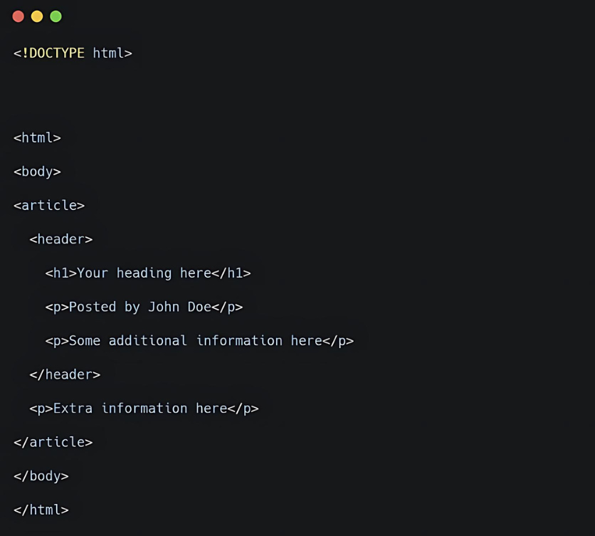Click the opening body tag
Screen dimensions: 595x536
point(37,172)
